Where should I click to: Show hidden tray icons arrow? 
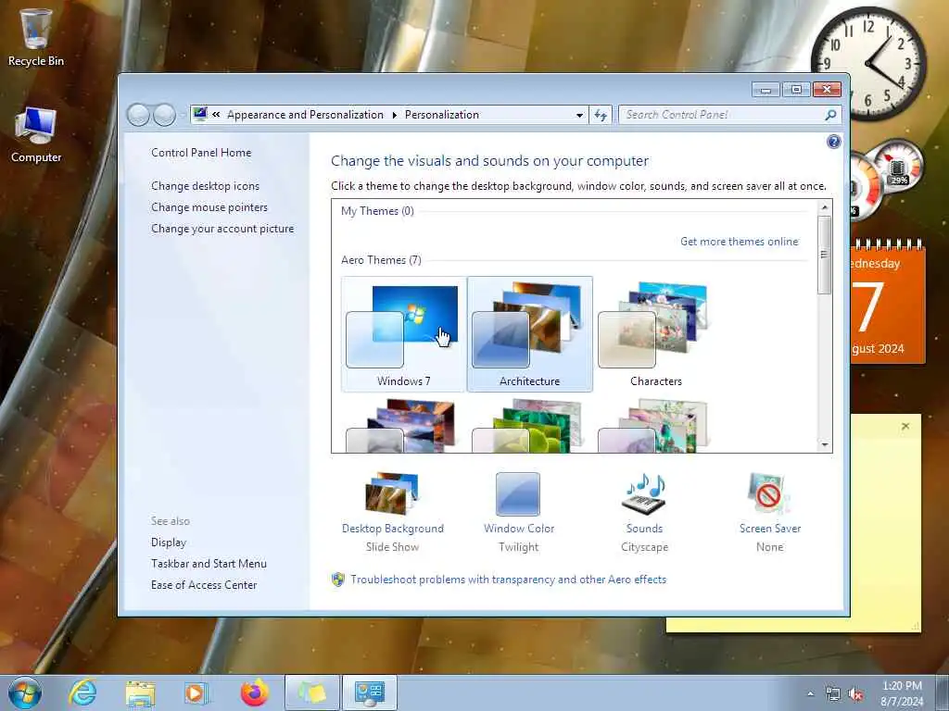tap(810, 694)
